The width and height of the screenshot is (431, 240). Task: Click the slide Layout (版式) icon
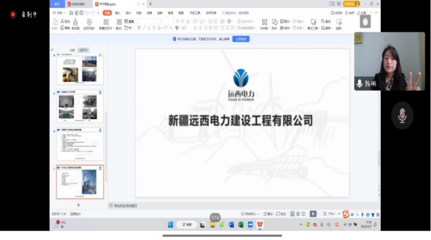[119, 22]
